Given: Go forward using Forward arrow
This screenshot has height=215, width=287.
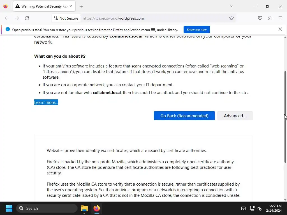Looking at the screenshot, I should [x=17, y=18].
